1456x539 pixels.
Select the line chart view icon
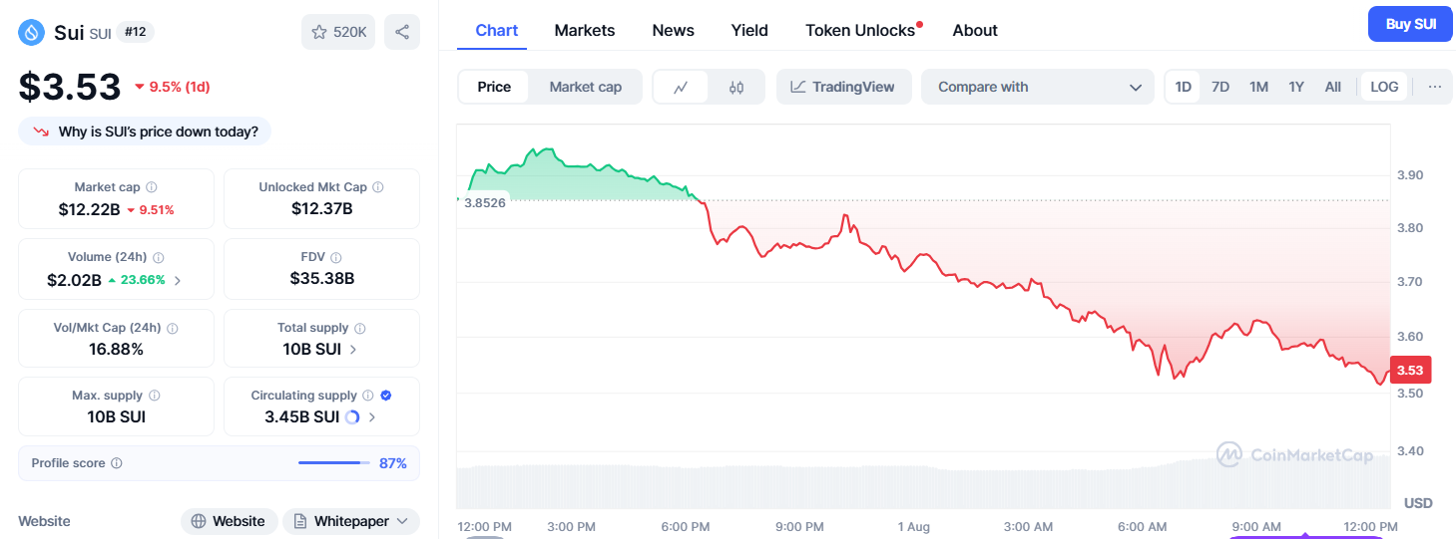pyautogui.click(x=681, y=87)
